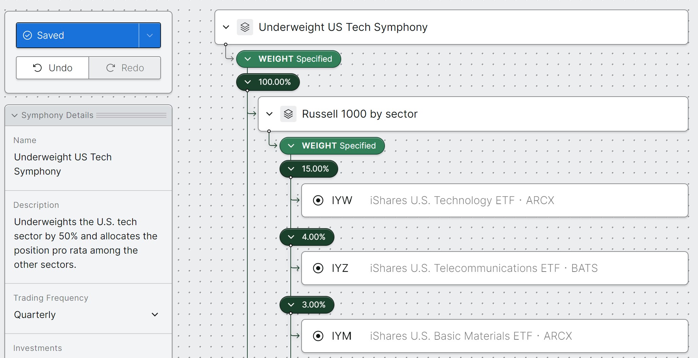Image resolution: width=698 pixels, height=358 pixels.
Task: Open the top WEIGHT Specified pill
Action: pos(289,59)
